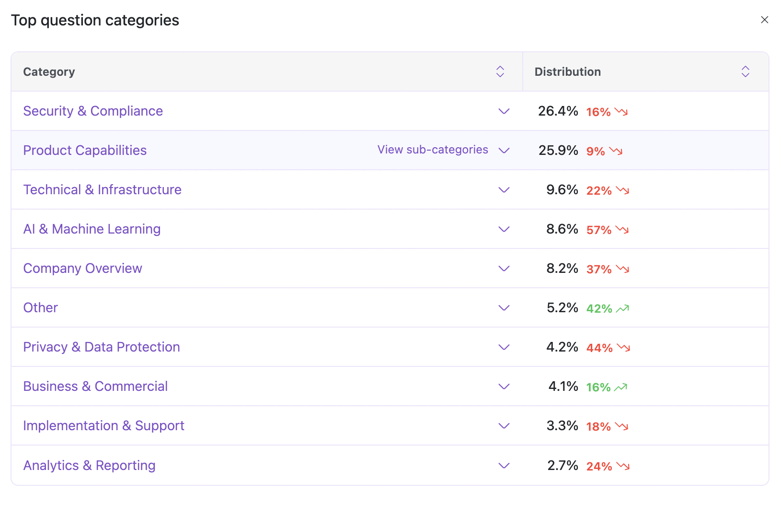
Task: Click the upward trend icon for Other
Action: 622,308
